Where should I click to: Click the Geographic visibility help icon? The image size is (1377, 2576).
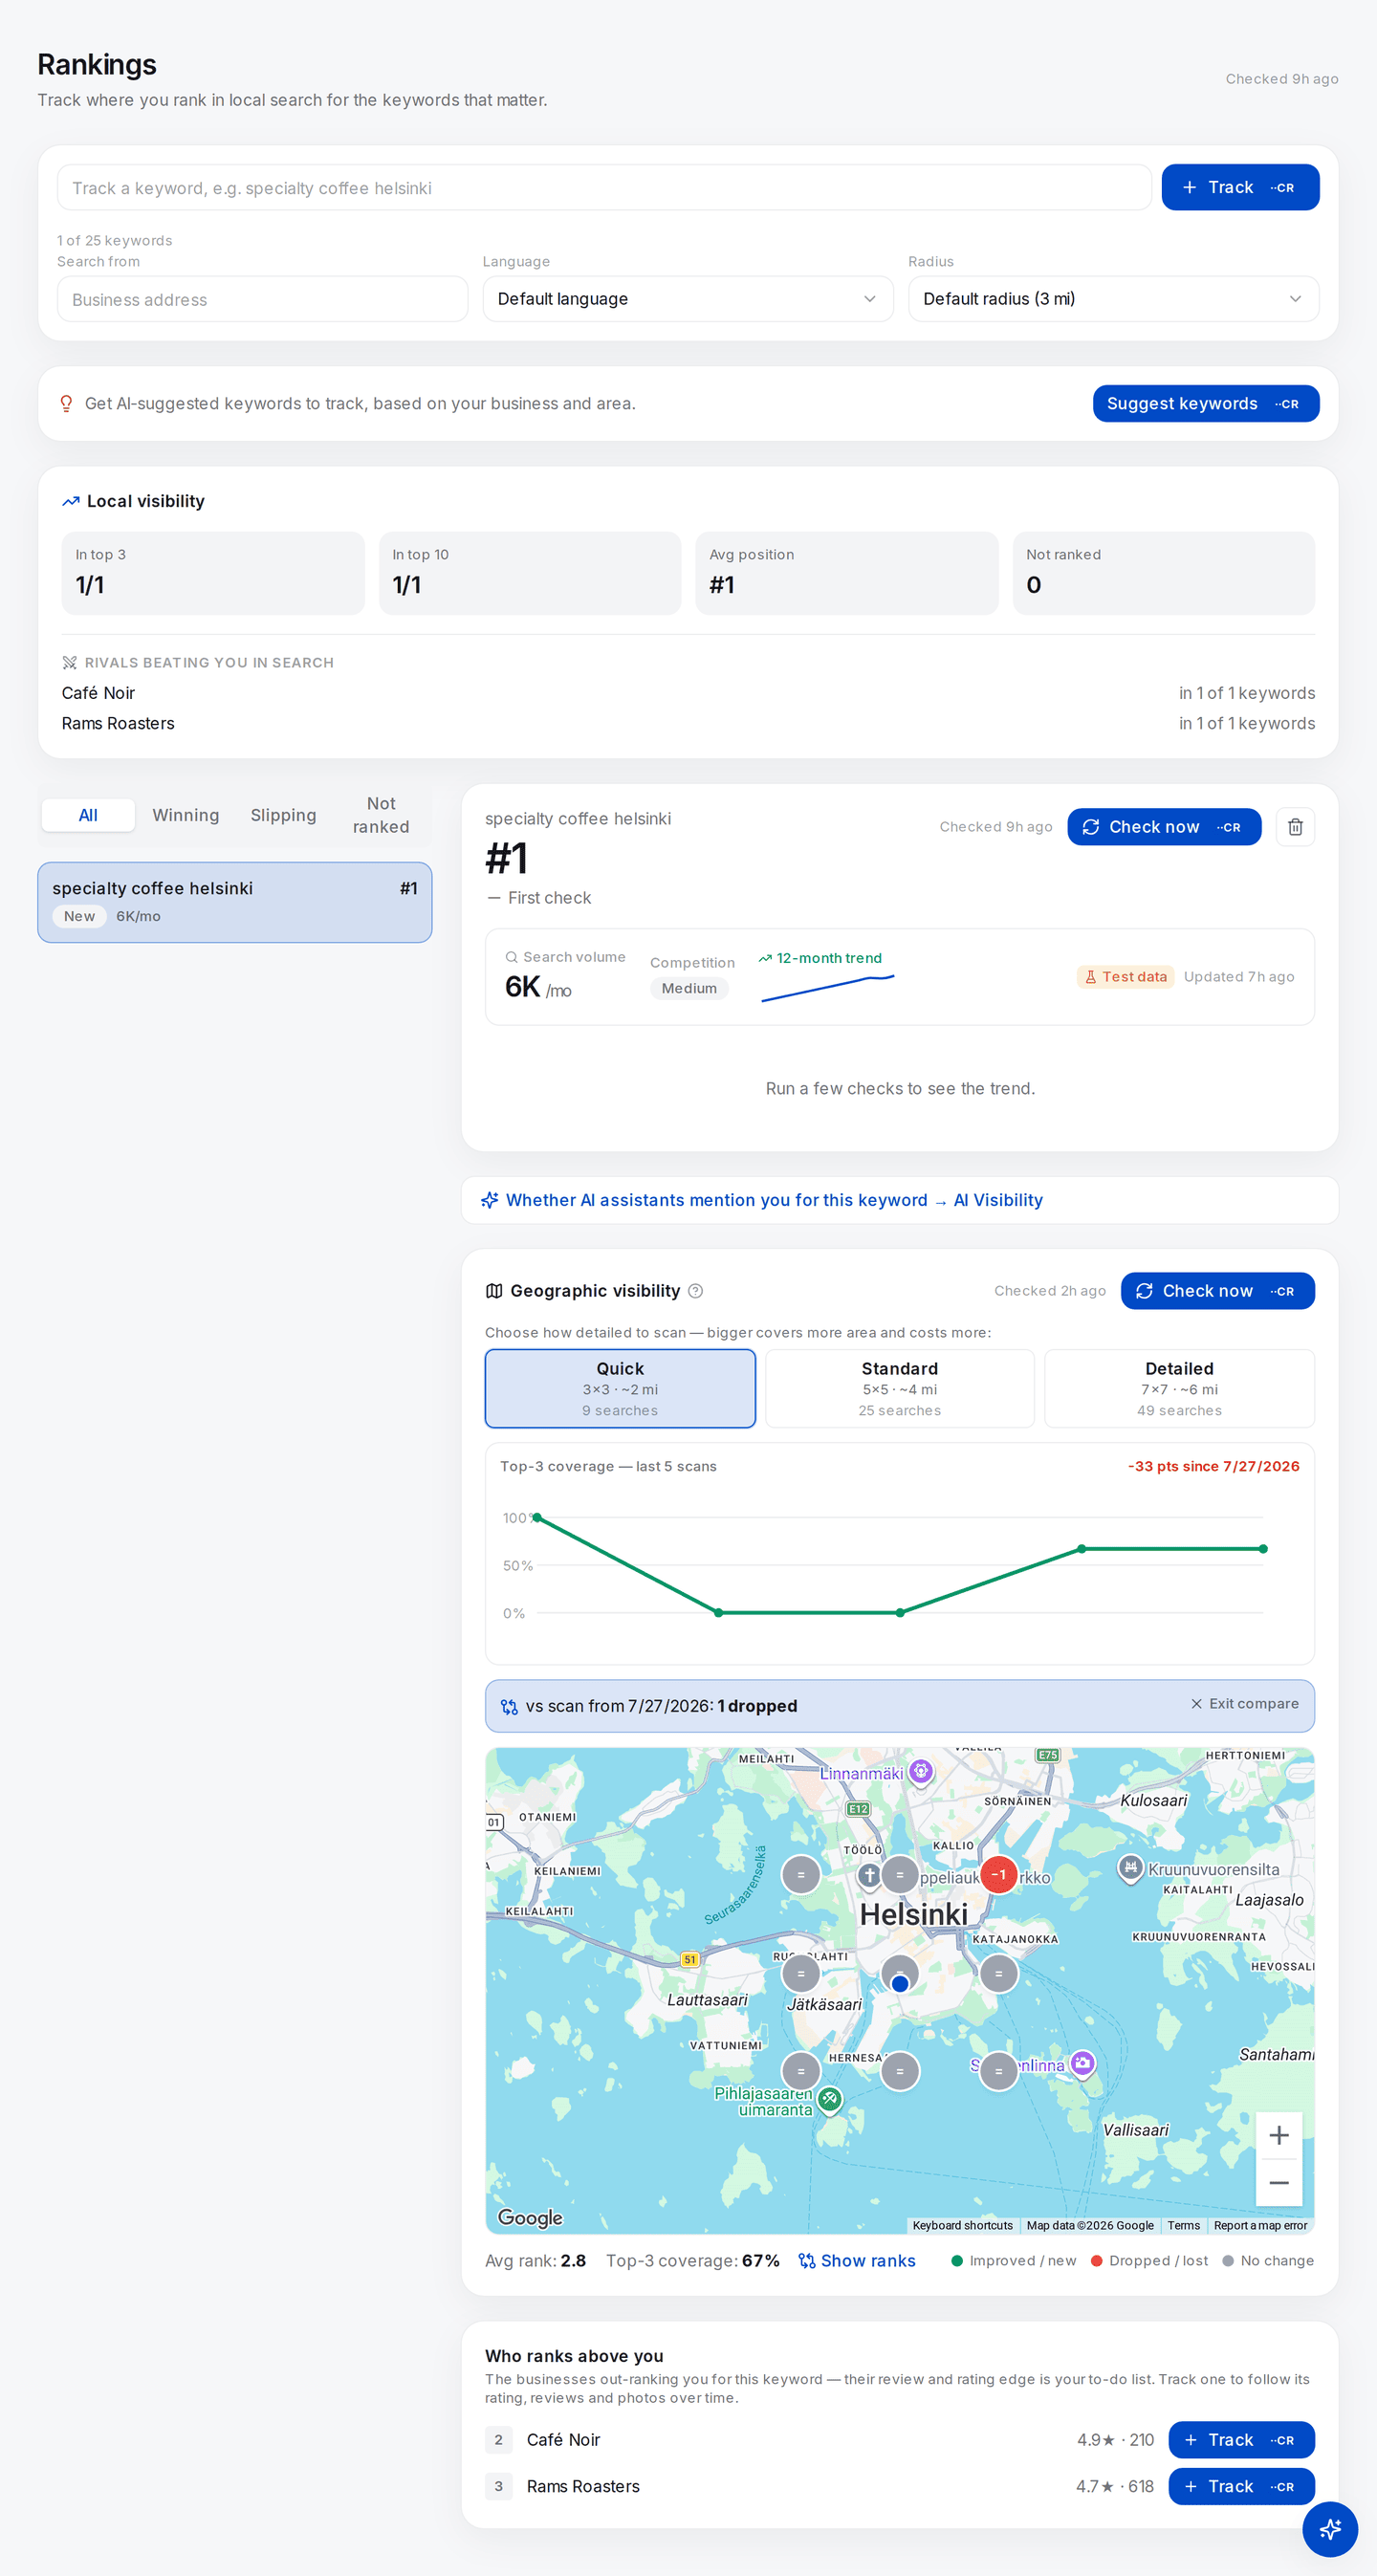[696, 1291]
